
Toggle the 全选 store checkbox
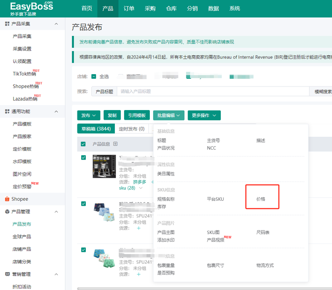94,76
